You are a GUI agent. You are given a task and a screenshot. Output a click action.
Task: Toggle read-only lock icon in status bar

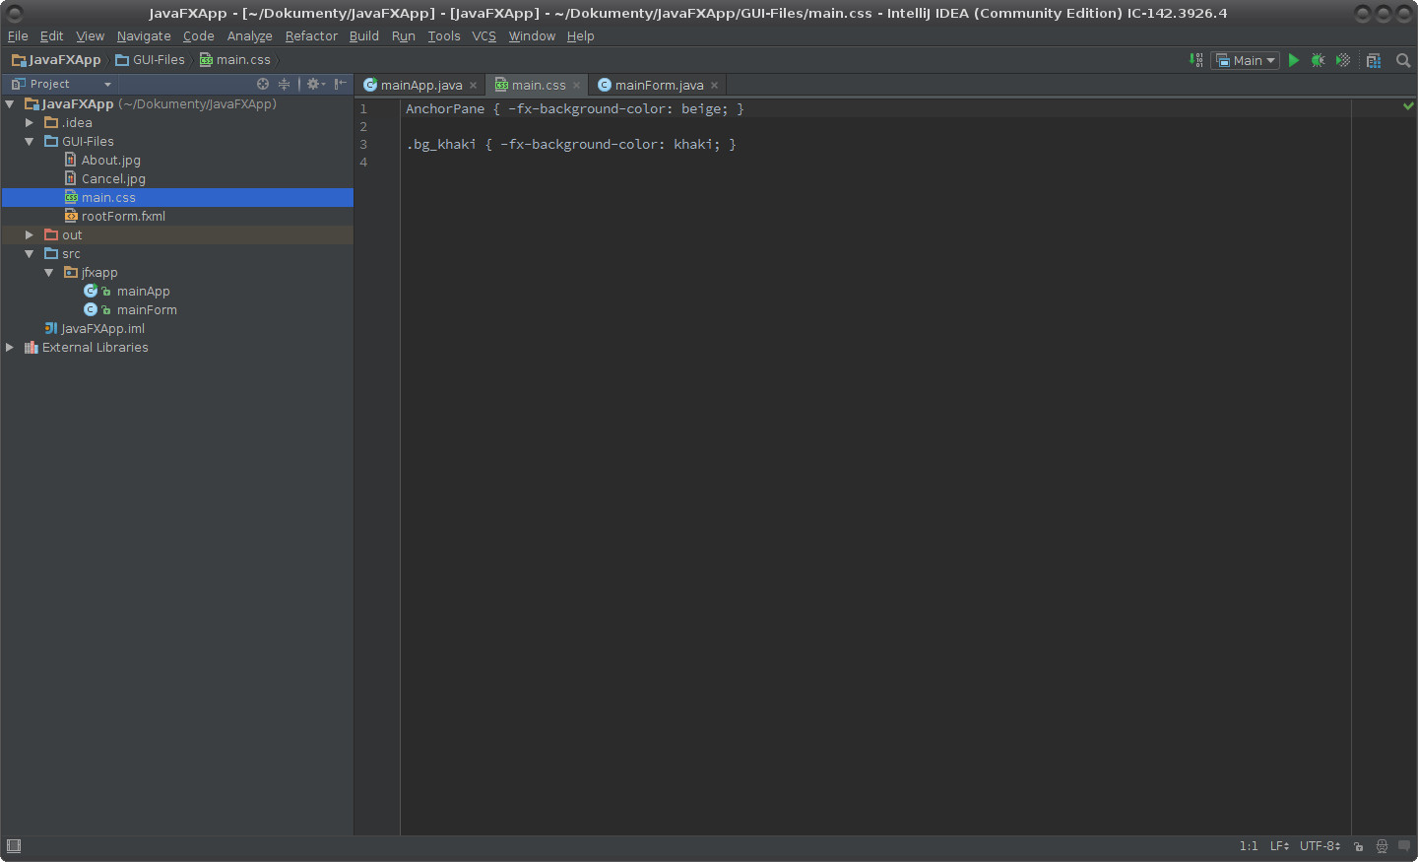[x=1359, y=846]
